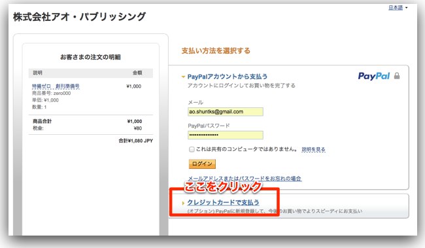Click the 株式会社アオ・パブリッシング title
Viewport: 425px width, 248px height.
click(x=79, y=17)
